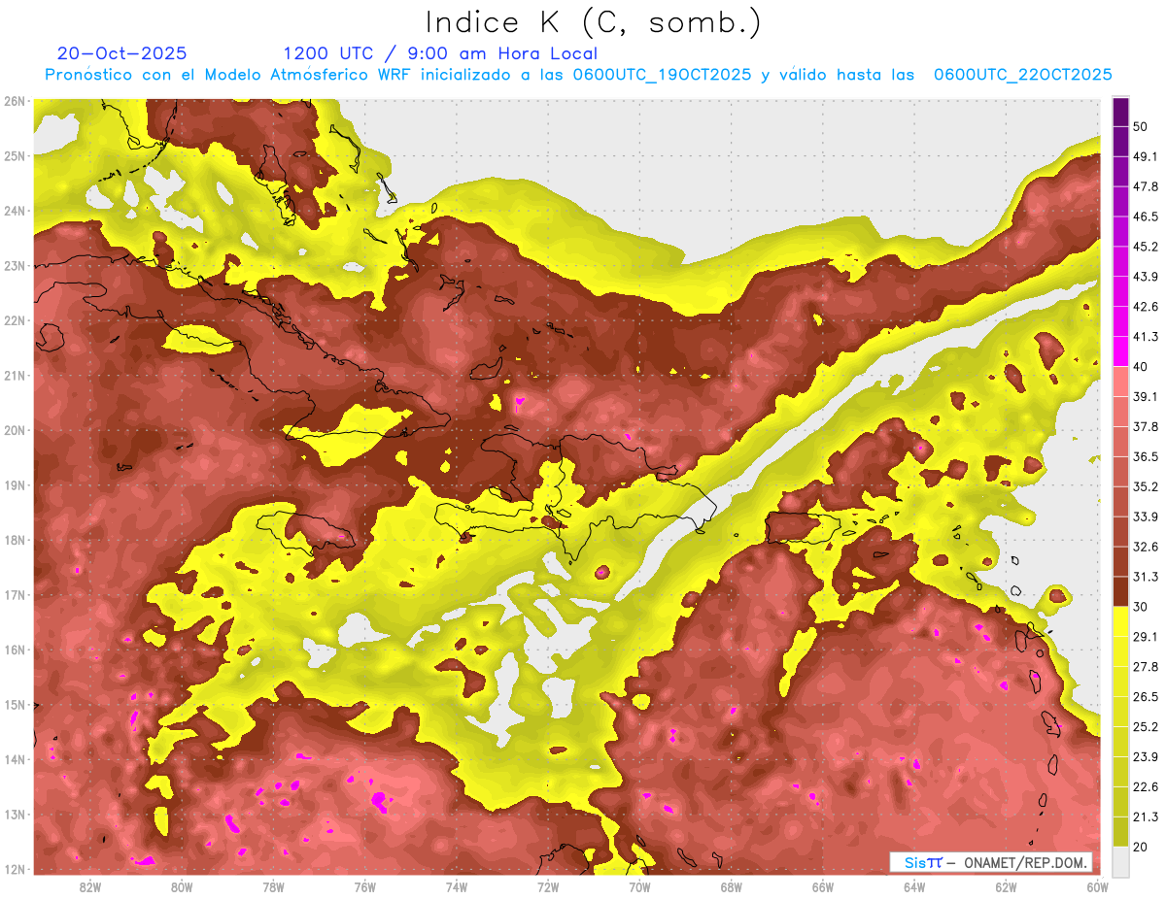Click the legend value label 20
Viewport: 1166px width, 900px height.
click(x=1140, y=847)
